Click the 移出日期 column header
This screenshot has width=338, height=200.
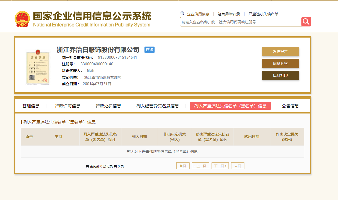tap(252, 137)
